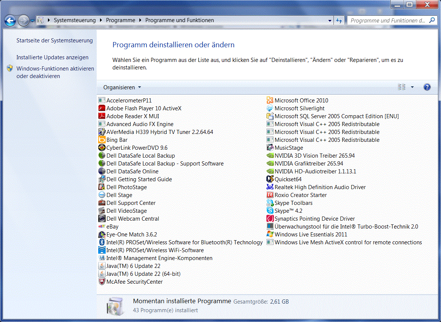This screenshot has width=441, height=322.
Task: Select AccelerometerP11 in the program list
Action: tap(125, 100)
